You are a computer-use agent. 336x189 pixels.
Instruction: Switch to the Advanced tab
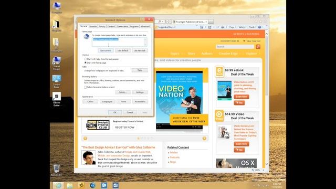(x=145, y=26)
